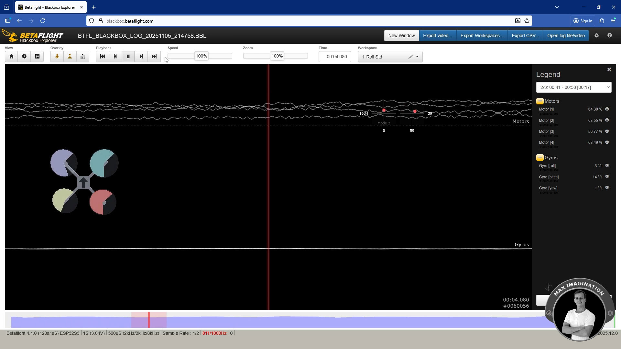Image resolution: width=621 pixels, height=349 pixels.
Task: Open the Blackbox Explorer settings gear
Action: [597, 36]
